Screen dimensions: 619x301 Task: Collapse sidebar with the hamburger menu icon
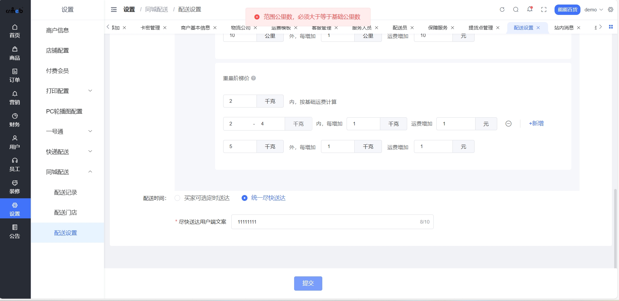click(x=114, y=10)
